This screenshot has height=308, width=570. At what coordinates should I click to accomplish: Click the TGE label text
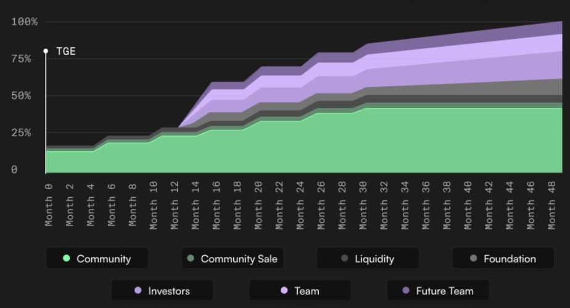point(66,51)
